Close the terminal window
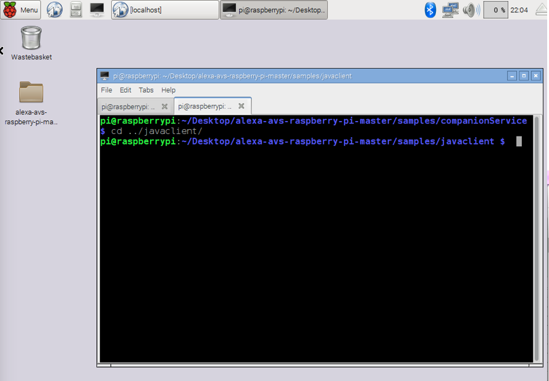 click(535, 75)
